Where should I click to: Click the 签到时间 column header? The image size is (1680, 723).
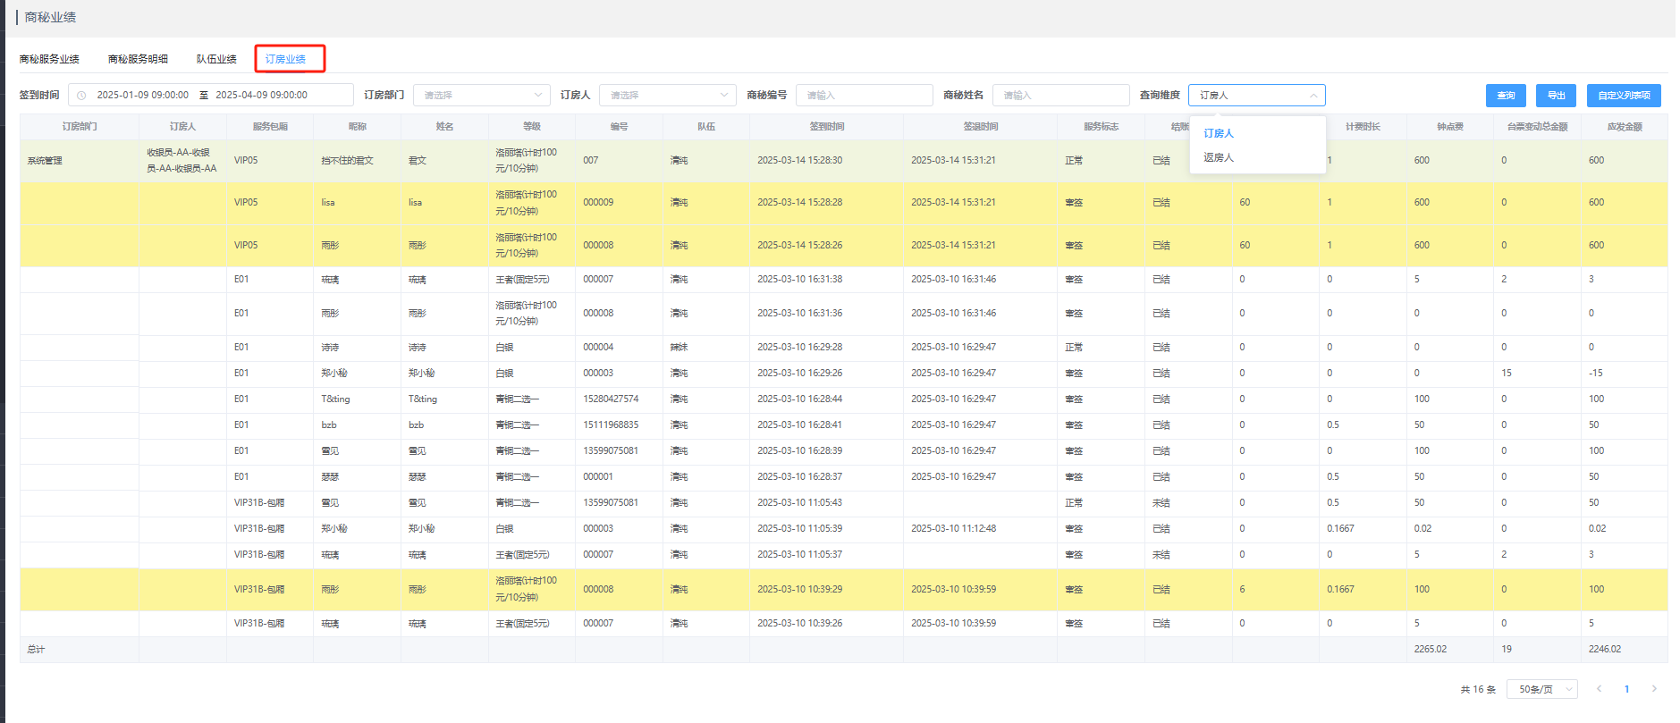pos(826,127)
